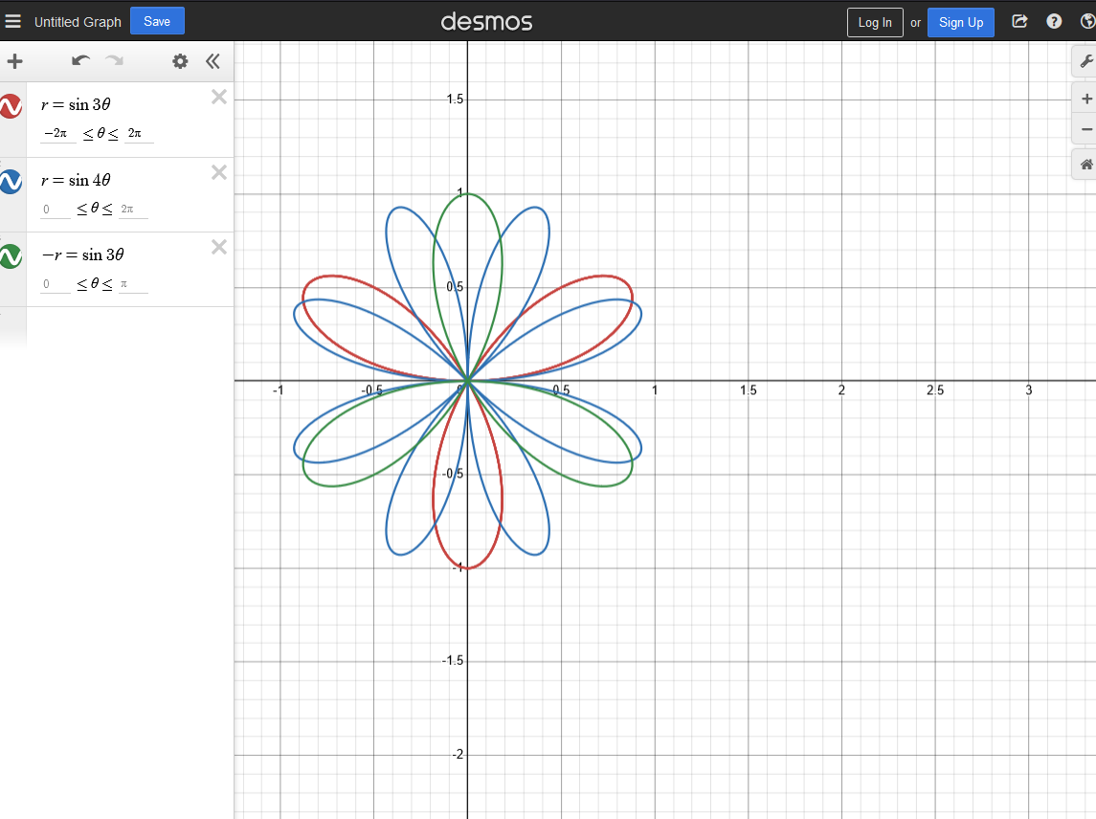1096x819 pixels.
Task: Open the hamburger menu for graphs
Action: point(13,21)
